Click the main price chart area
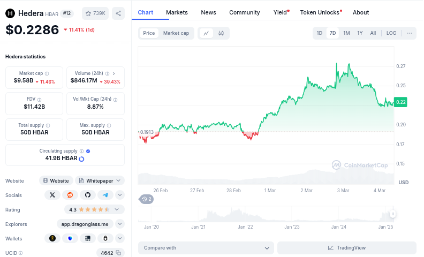The height and width of the screenshot is (257, 424). pos(266,116)
